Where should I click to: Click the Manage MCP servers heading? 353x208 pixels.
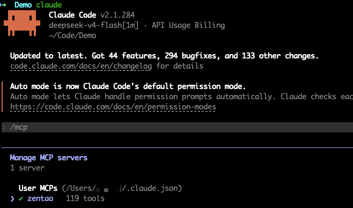click(x=49, y=158)
